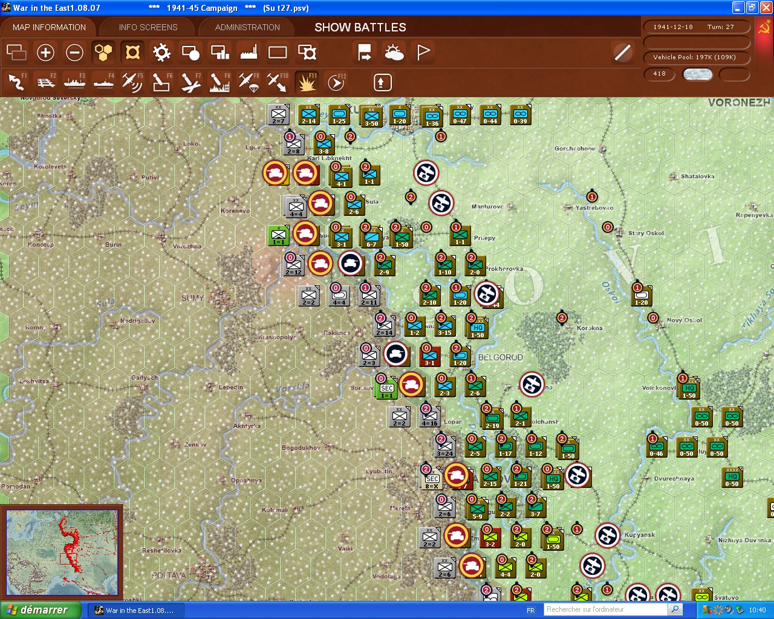Select the 2=14 unit counter

(x=385, y=326)
